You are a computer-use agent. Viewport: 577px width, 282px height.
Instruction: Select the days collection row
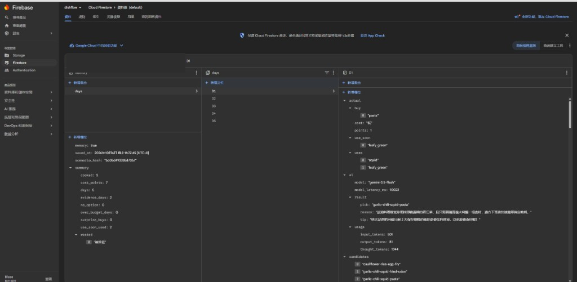coord(133,91)
